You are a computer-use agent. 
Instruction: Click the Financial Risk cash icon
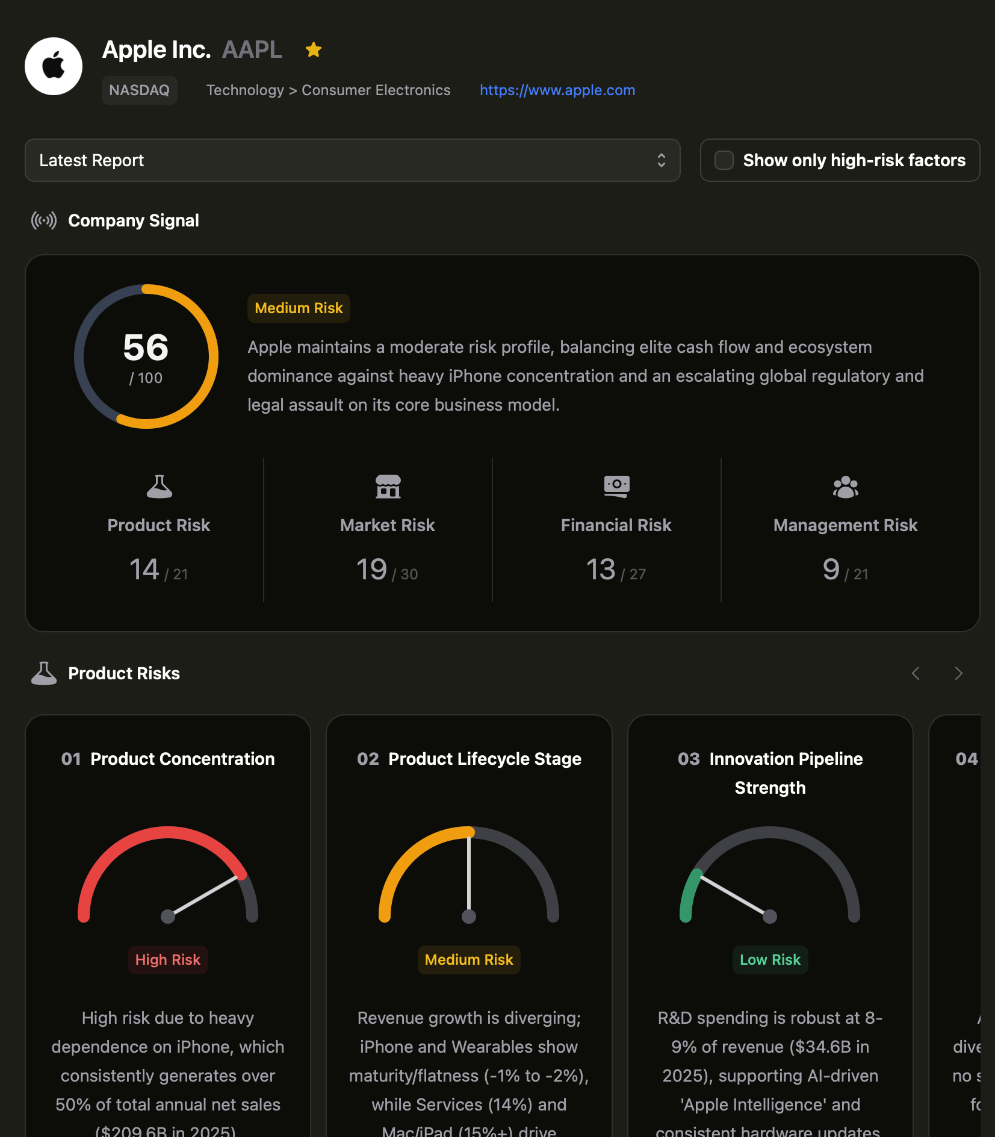point(616,486)
